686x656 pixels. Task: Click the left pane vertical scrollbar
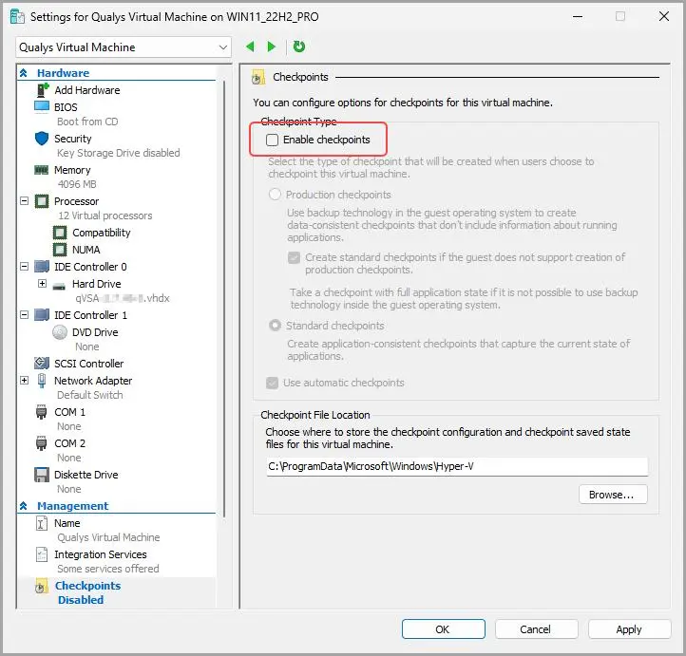click(224, 297)
